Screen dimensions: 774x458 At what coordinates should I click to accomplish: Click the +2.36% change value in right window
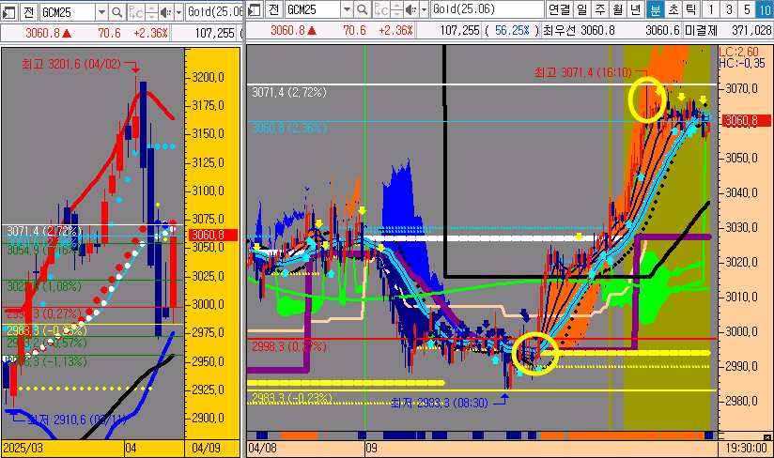tap(396, 31)
